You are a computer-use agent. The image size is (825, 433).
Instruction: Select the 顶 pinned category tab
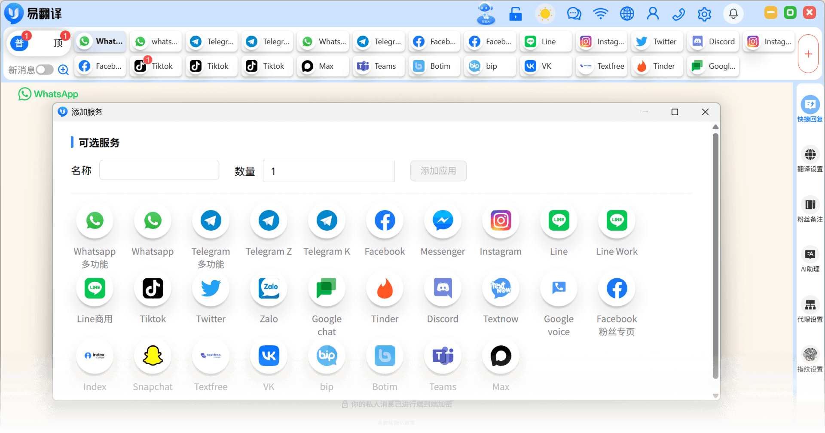(58, 43)
